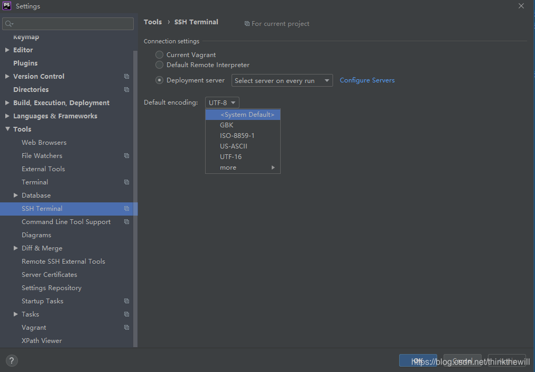Viewport: 535px width, 372px height.
Task: Click project-level icon beside SSH Terminal
Action: tap(126, 209)
